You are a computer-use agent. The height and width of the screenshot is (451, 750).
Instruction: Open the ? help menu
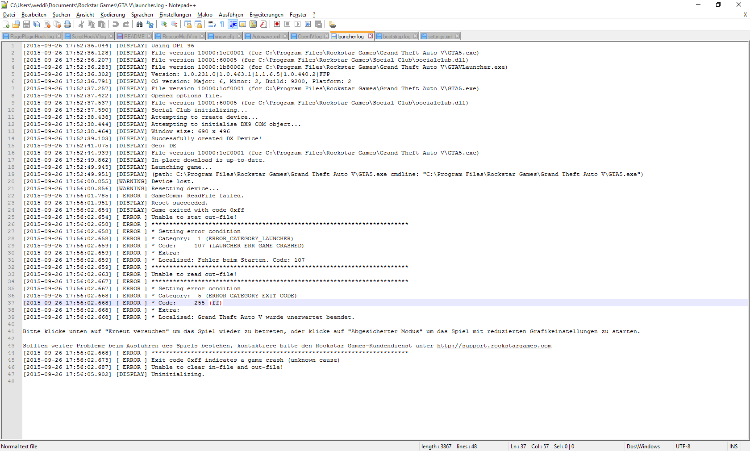(x=314, y=15)
